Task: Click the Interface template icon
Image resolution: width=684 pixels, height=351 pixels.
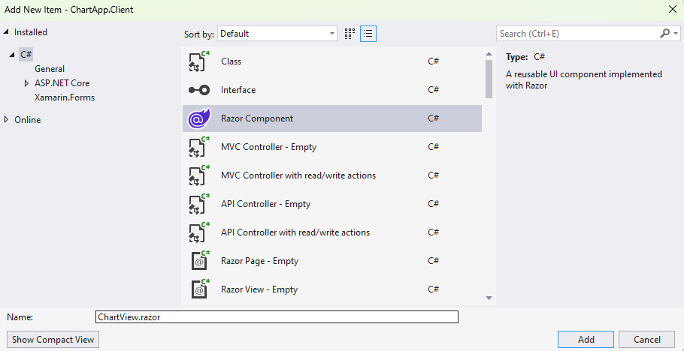Action: 198,90
